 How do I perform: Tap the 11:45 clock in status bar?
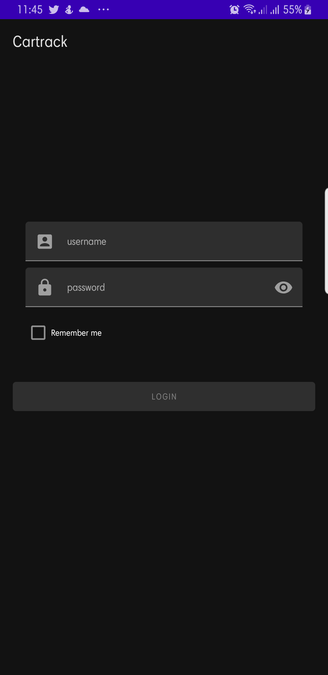[30, 10]
